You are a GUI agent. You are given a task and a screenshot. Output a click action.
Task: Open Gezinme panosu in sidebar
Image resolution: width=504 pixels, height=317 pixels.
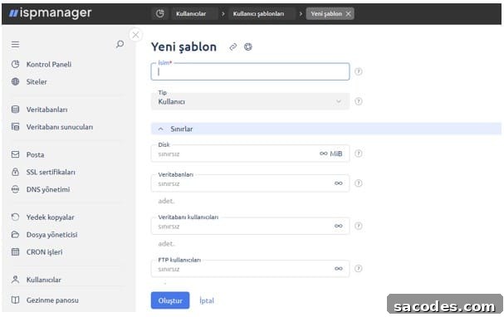[x=52, y=300]
